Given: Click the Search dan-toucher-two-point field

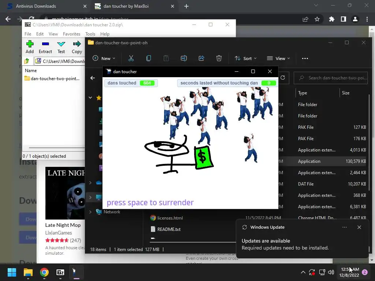Looking at the screenshot, I should pyautogui.click(x=331, y=78).
